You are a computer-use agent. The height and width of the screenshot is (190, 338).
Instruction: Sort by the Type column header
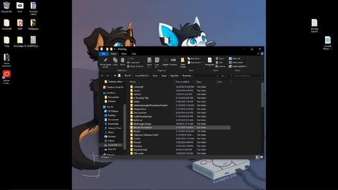click(206, 82)
